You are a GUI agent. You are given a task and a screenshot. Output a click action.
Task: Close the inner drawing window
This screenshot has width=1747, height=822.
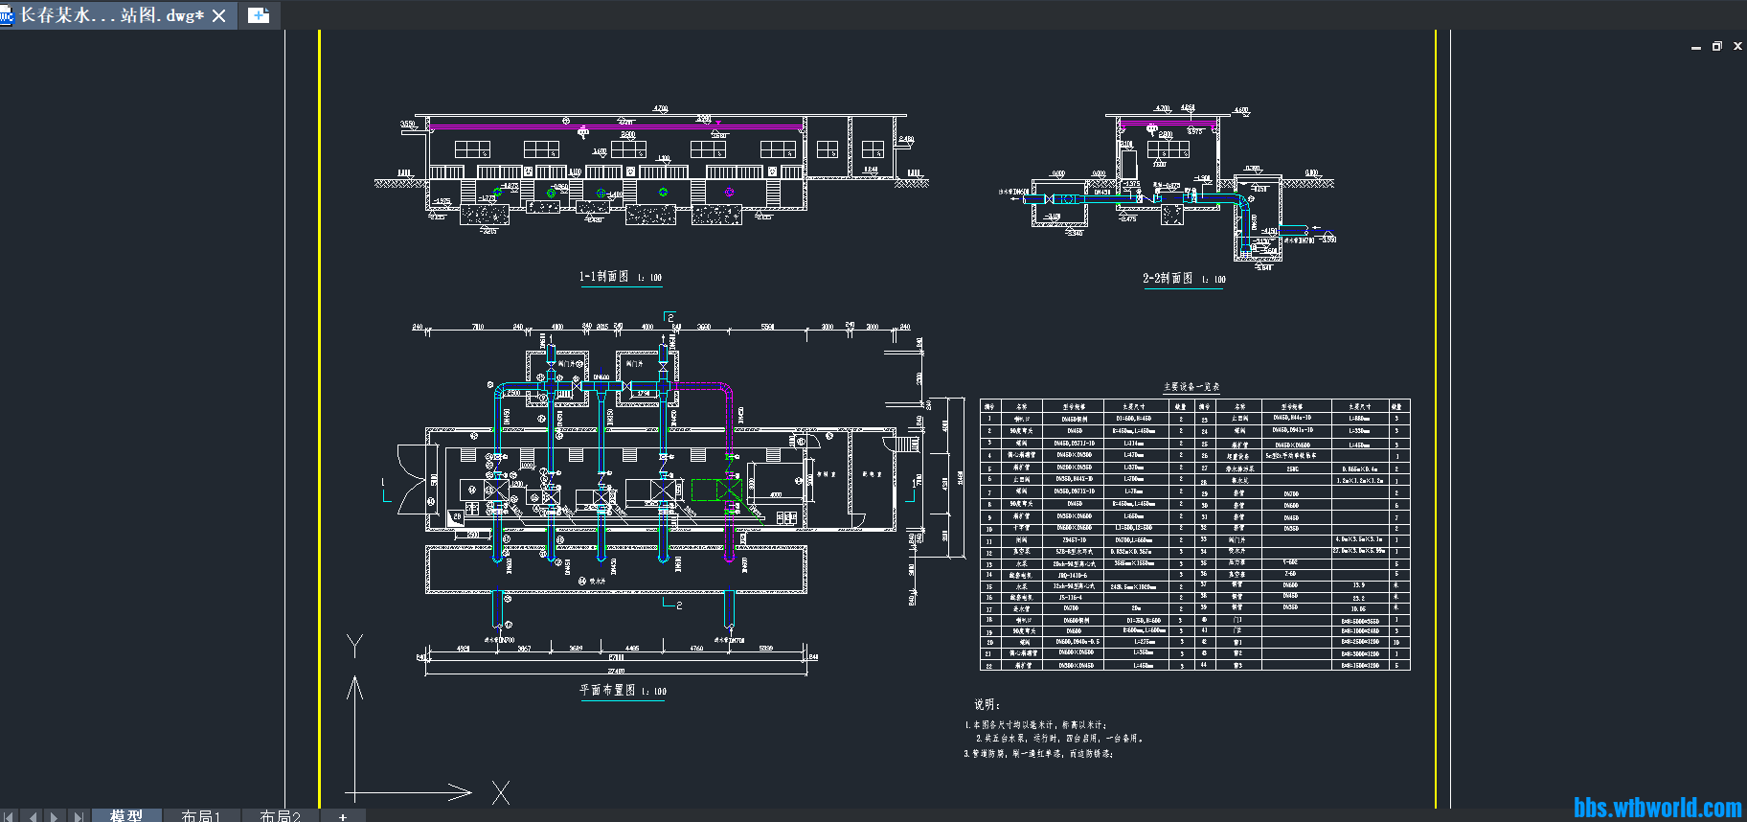[1737, 46]
